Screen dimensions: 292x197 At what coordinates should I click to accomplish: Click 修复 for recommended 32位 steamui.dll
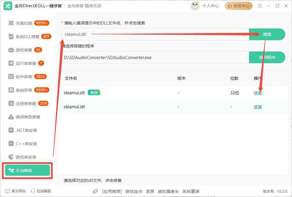(258, 93)
